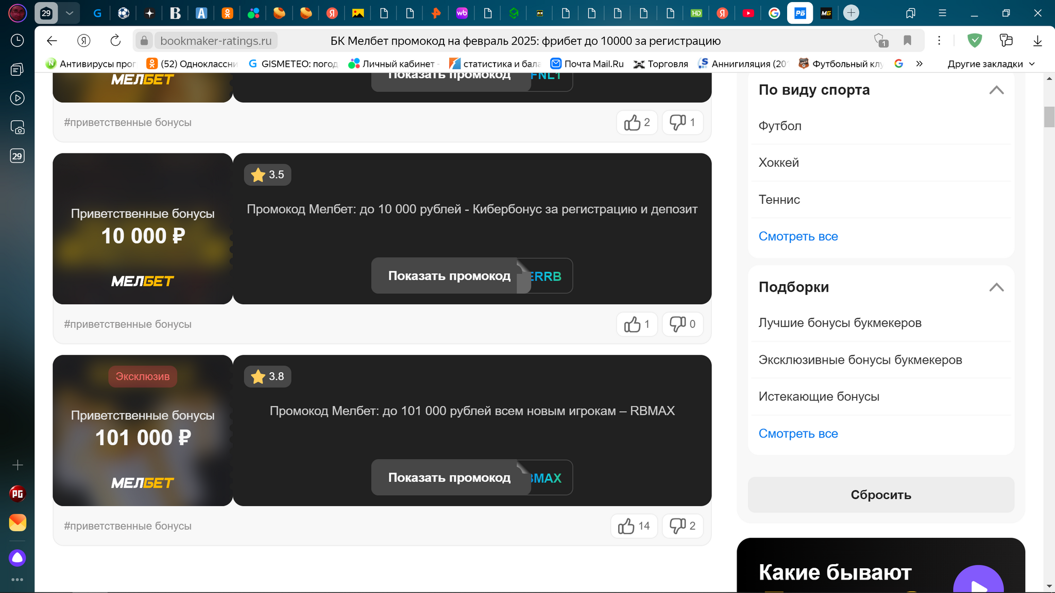
Task: Collapse the По виду спорта section
Action: 996,90
